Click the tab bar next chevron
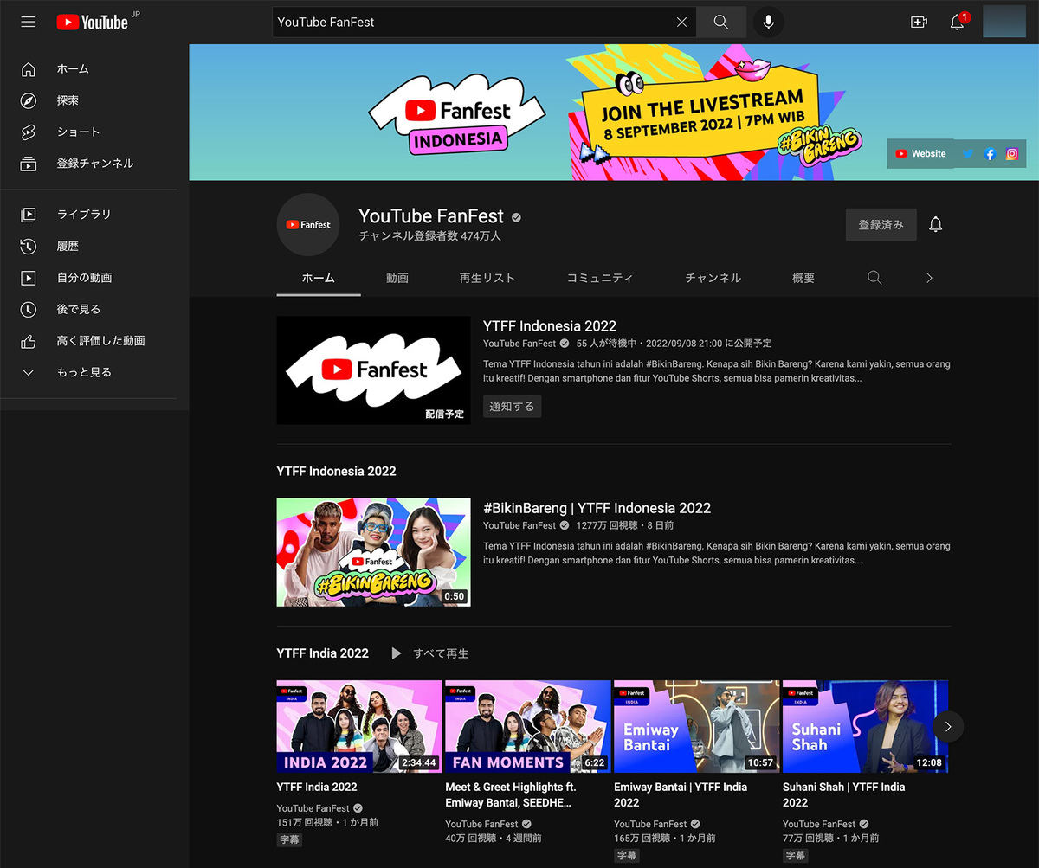 929,278
